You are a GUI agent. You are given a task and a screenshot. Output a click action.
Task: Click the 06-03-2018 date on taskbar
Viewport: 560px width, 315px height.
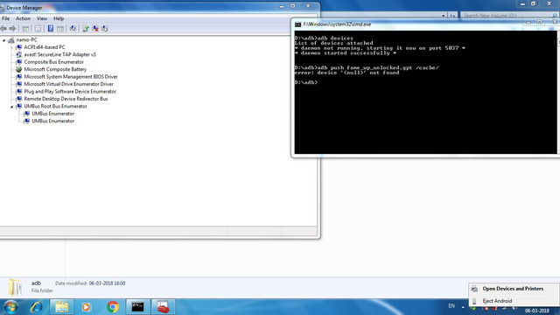tap(536, 311)
